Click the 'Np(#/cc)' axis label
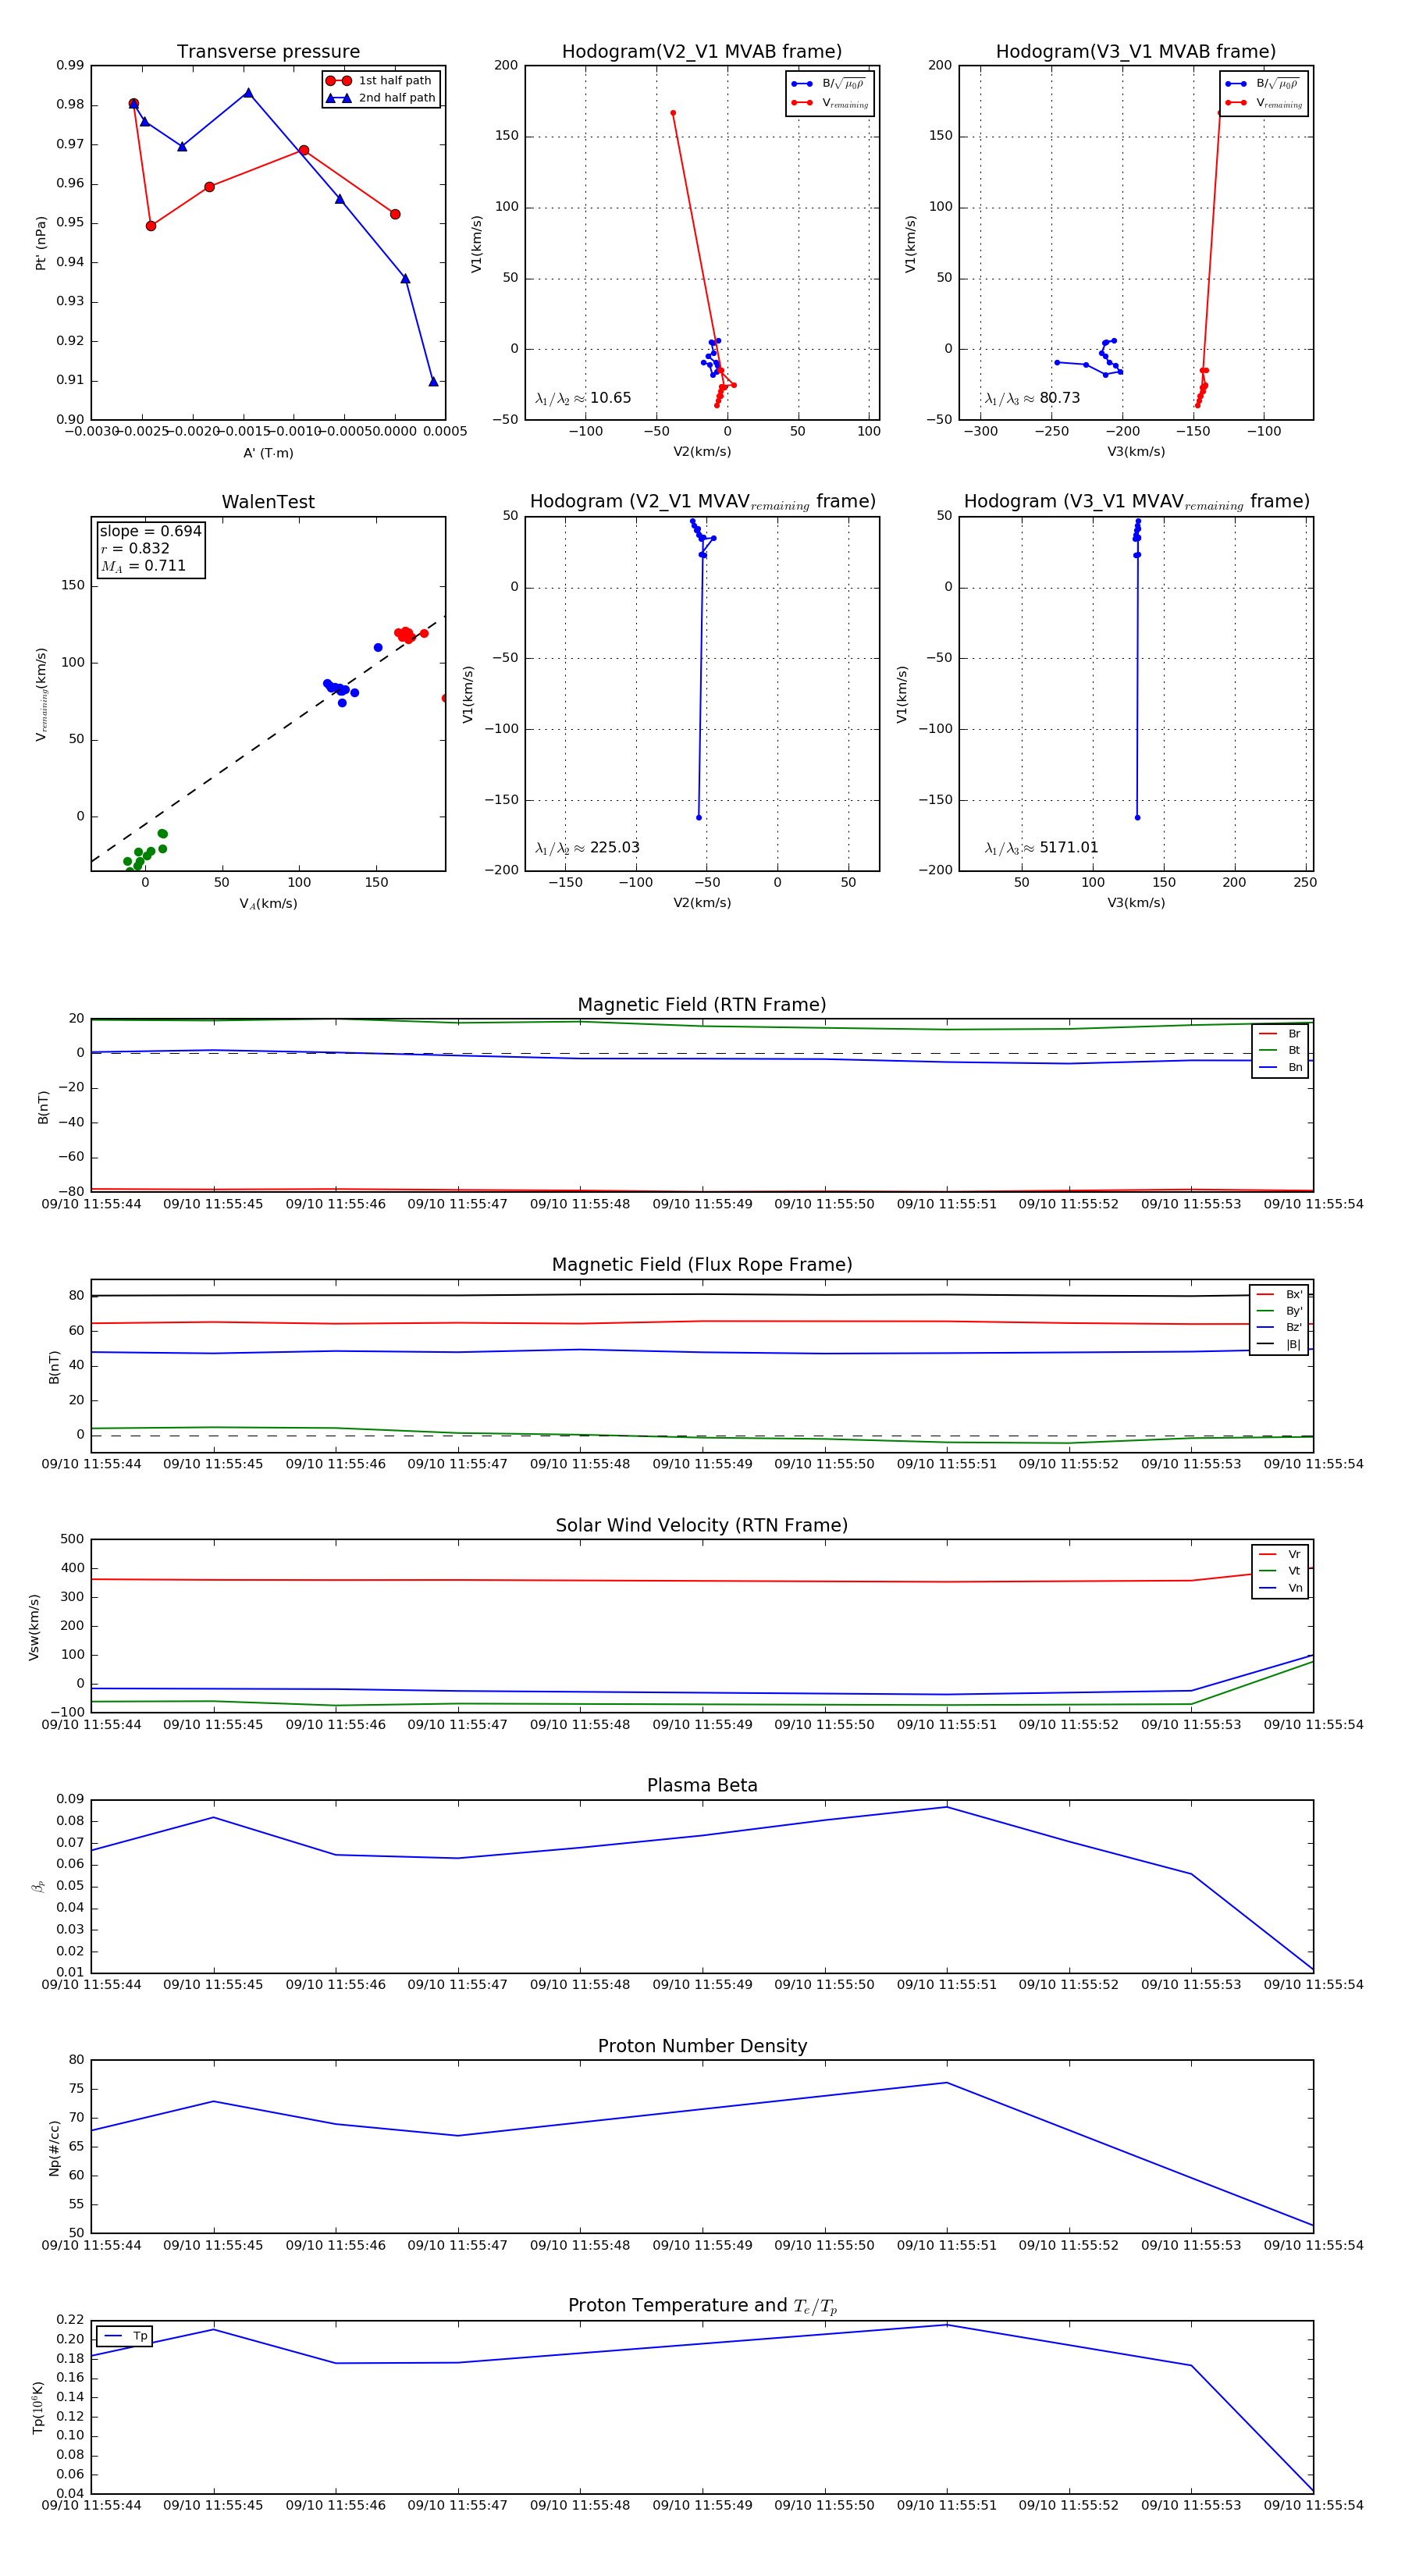Viewport: 1405px width, 2576px height. (54, 2148)
